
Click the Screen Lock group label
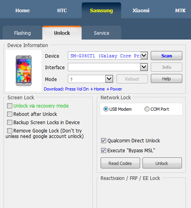point(21,98)
